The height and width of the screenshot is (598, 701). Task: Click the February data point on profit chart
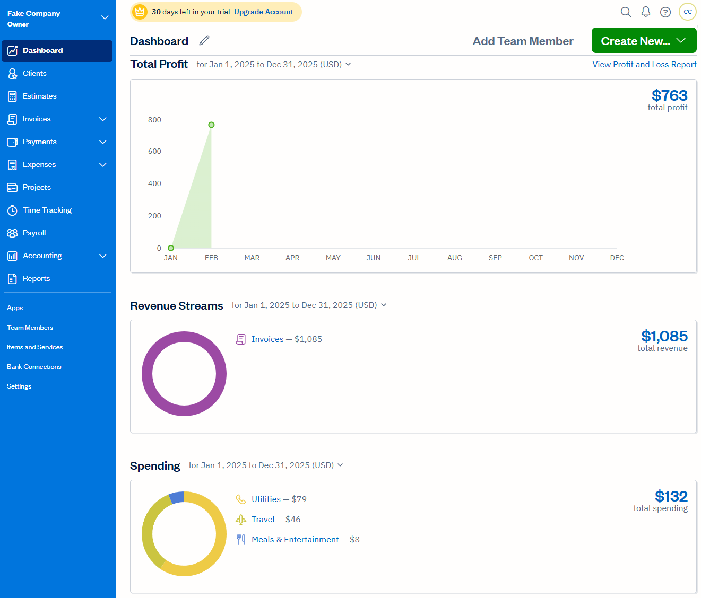(x=211, y=125)
